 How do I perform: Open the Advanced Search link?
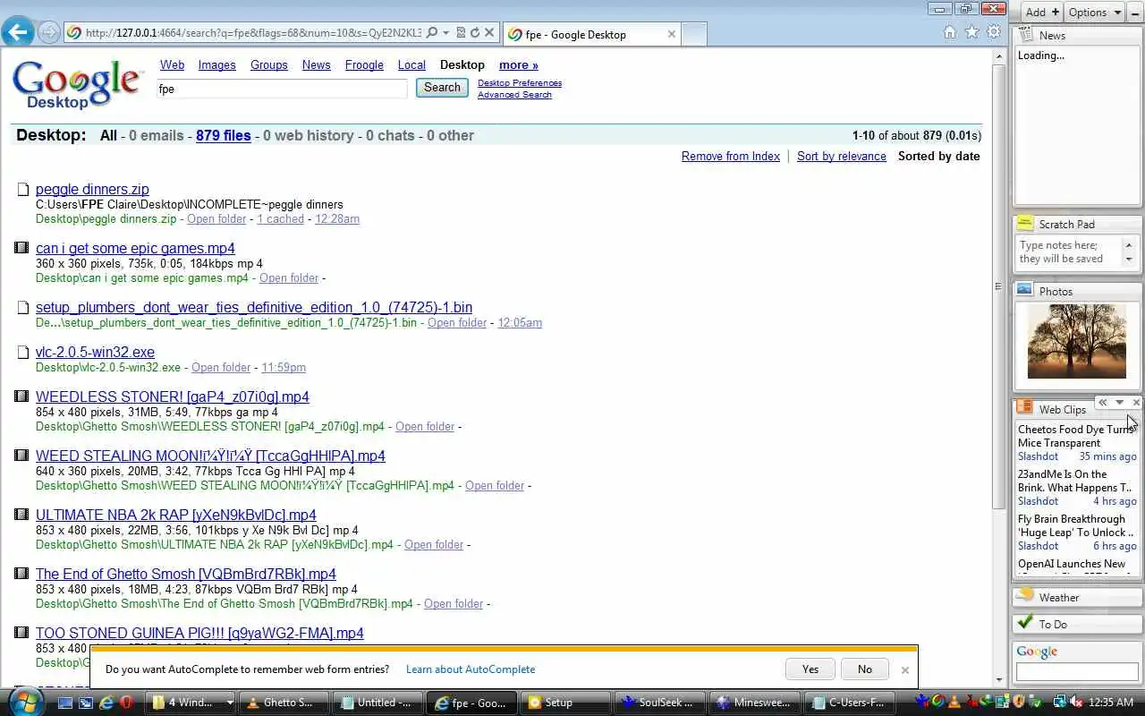tap(514, 94)
